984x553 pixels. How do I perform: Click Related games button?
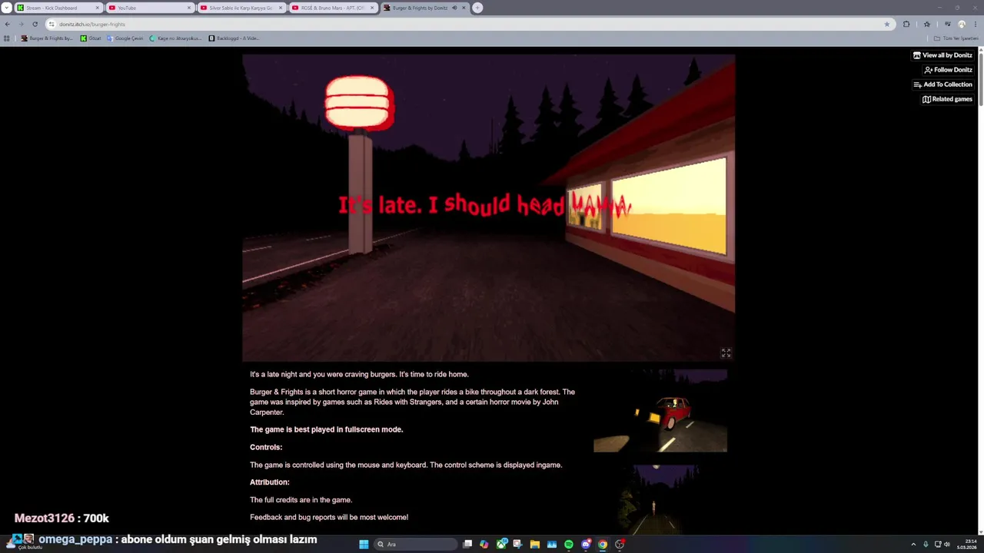point(947,99)
